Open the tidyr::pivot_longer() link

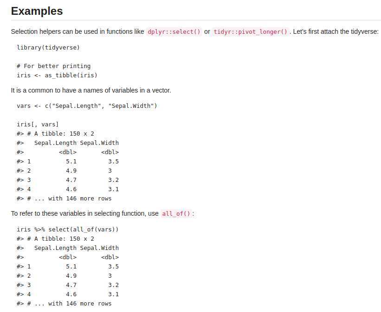[251, 32]
